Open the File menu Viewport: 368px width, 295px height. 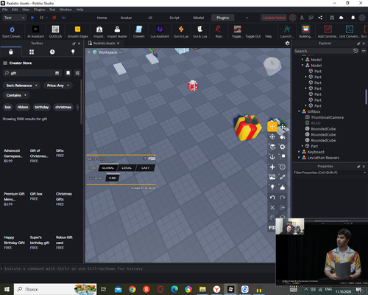click(4, 10)
